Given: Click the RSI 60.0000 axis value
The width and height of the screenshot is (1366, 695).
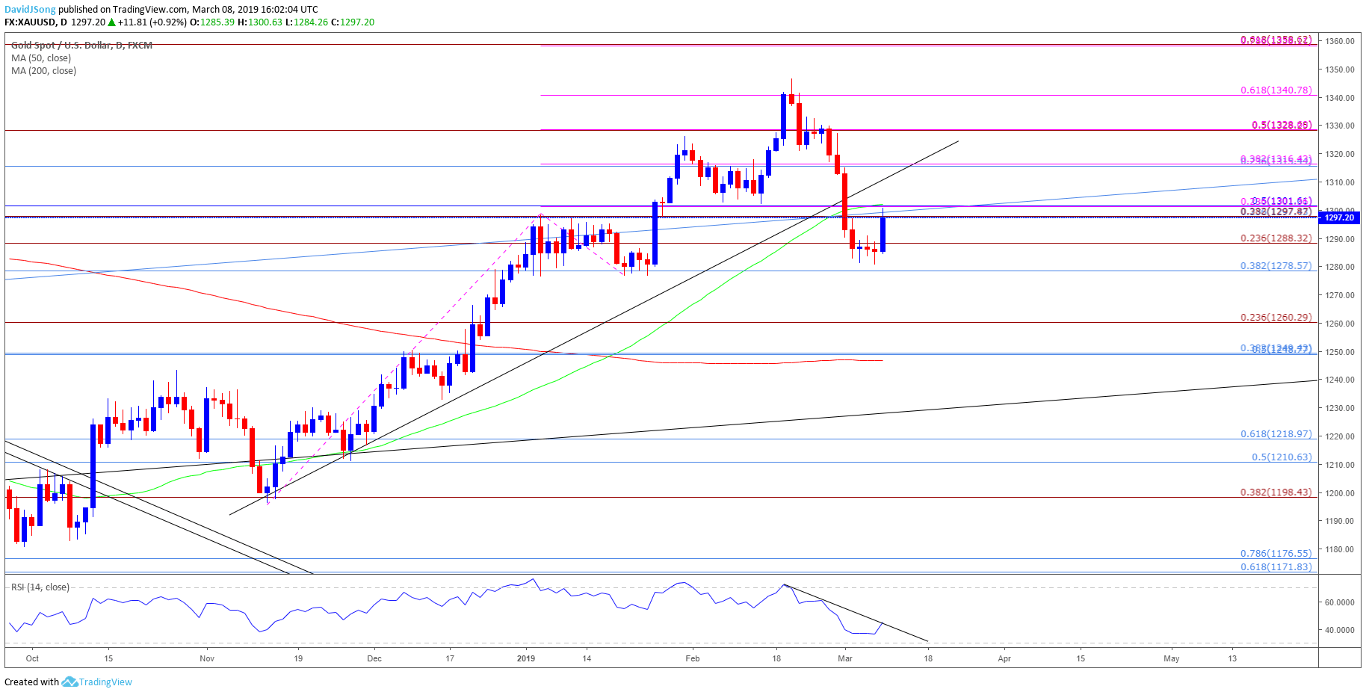Looking at the screenshot, I should (1339, 602).
